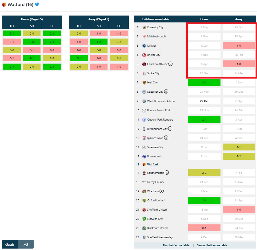Screen dimensions: 257x250
Task: Open the Sheffield Wednesday team page
Action: tap(160, 237)
